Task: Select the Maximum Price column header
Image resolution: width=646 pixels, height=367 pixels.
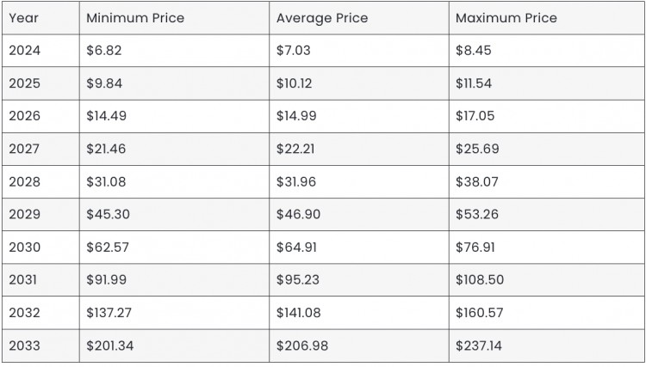Action: click(x=547, y=18)
